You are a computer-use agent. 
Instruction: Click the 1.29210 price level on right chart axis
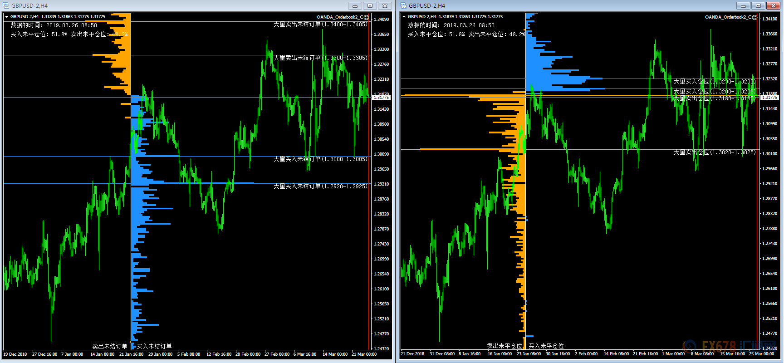[770, 184]
